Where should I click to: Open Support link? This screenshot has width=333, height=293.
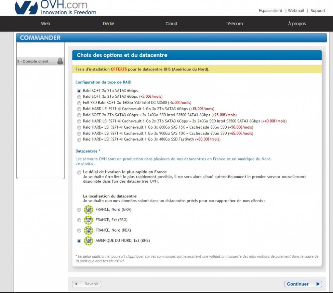point(318,11)
